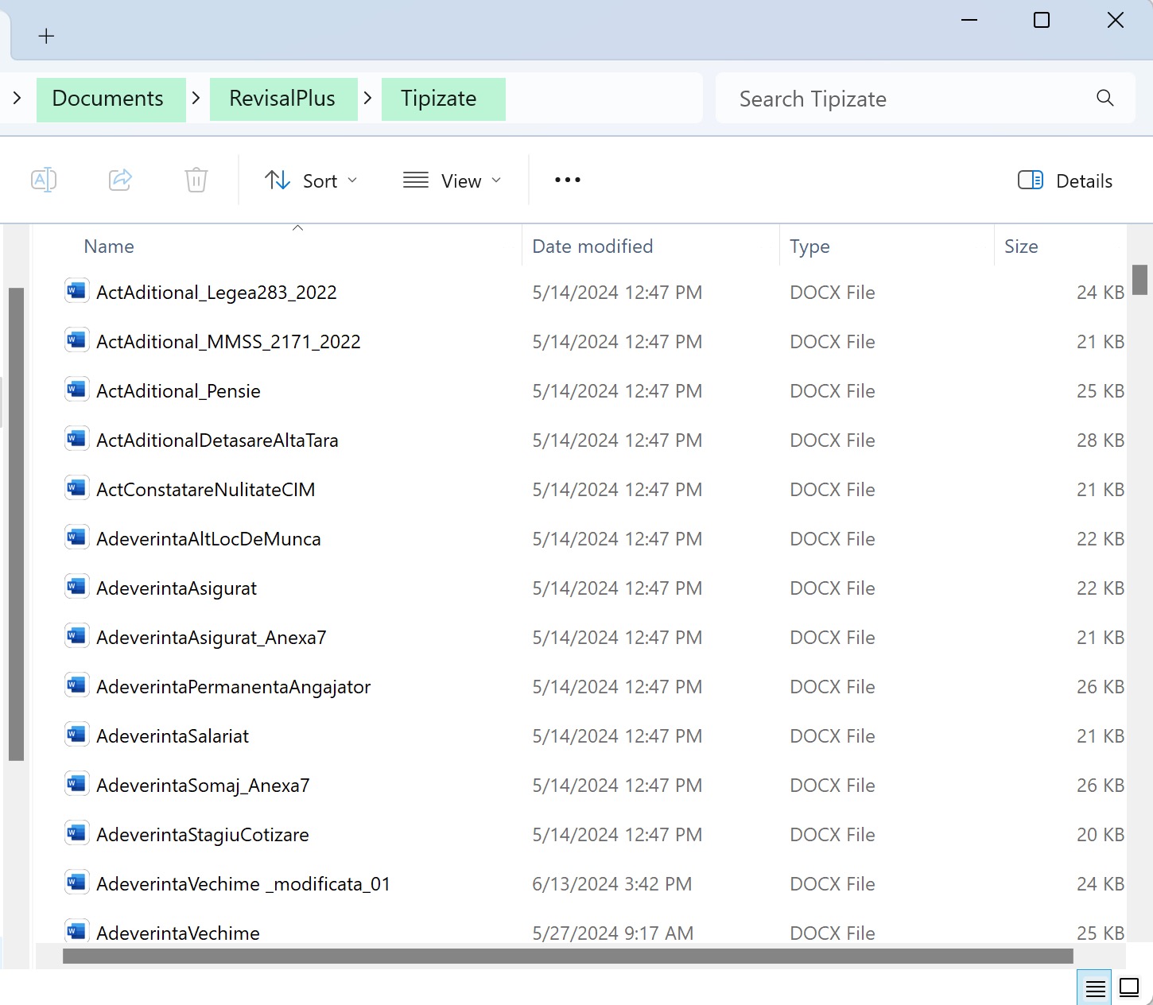Switch to large thumbnails view layout
This screenshot has height=1005, width=1153.
click(x=1129, y=988)
